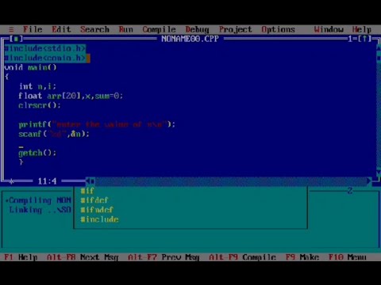This screenshot has height=285, width=381.
Task: Select #include from the help list
Action: pyautogui.click(x=99, y=219)
